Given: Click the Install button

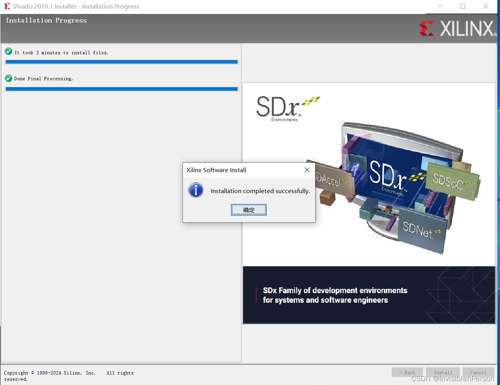Looking at the screenshot, I should [x=443, y=372].
